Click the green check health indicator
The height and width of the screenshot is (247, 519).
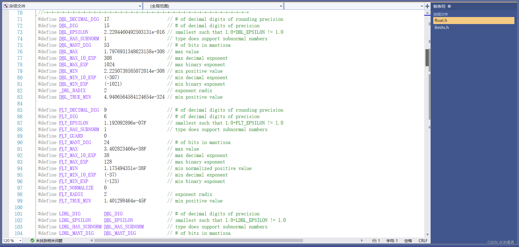[32, 241]
